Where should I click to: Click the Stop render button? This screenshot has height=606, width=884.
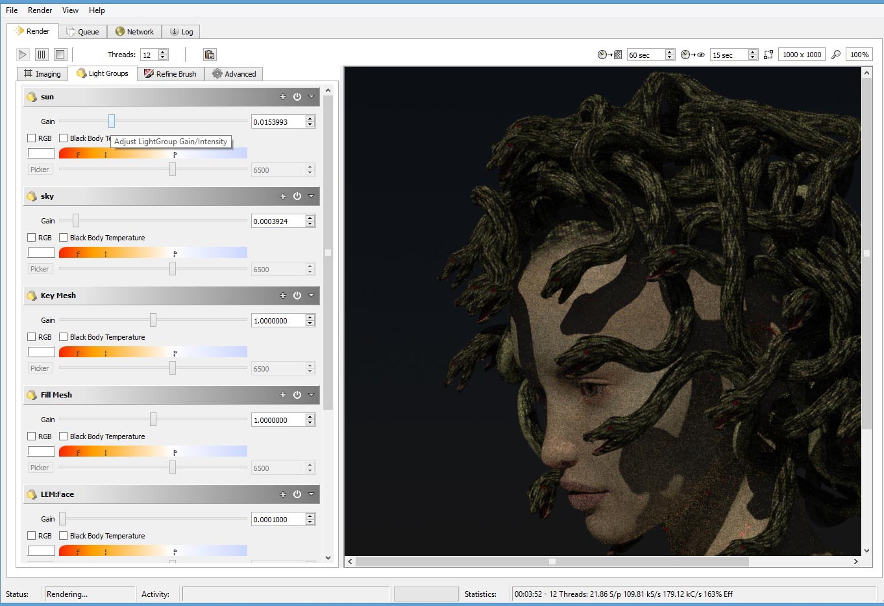[60, 55]
